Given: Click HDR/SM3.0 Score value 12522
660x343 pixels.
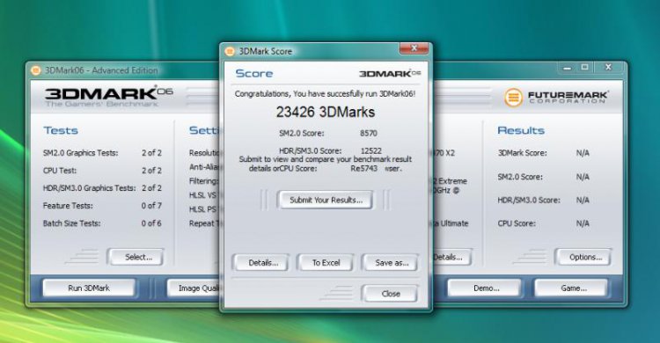Looking at the screenshot, I should (x=370, y=150).
